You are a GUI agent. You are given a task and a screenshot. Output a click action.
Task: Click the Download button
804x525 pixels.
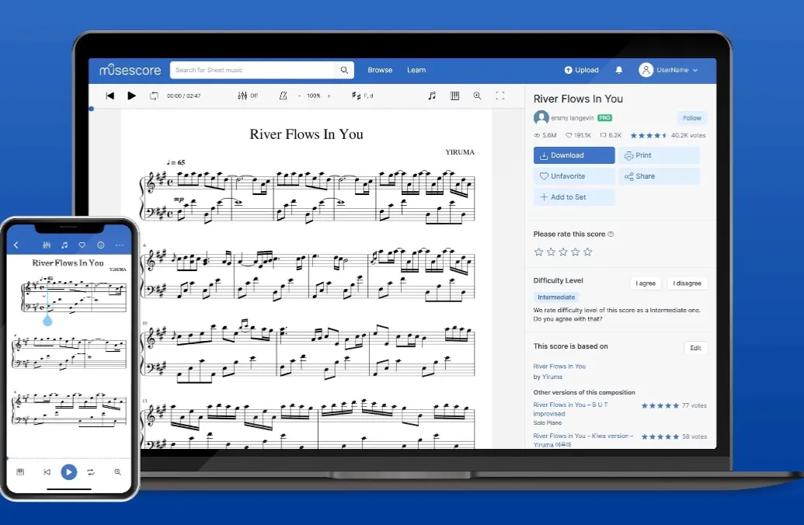pos(574,155)
